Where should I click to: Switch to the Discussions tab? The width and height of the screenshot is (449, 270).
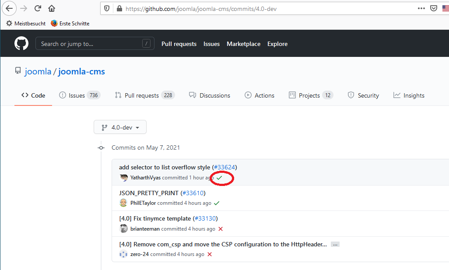coord(210,95)
